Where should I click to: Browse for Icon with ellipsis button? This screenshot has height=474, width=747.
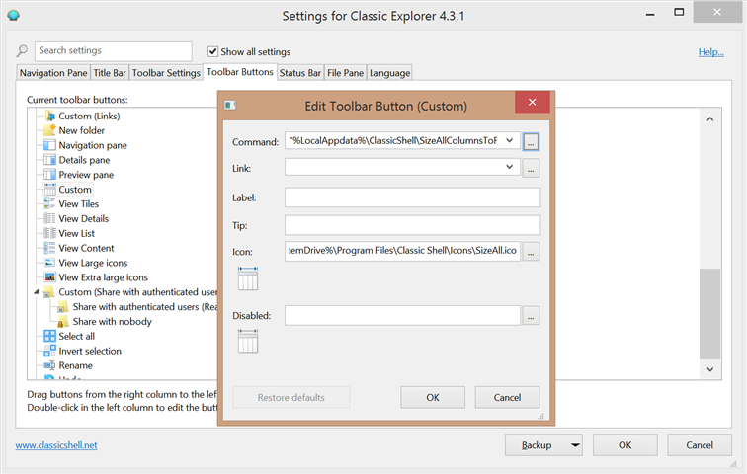[x=531, y=252]
